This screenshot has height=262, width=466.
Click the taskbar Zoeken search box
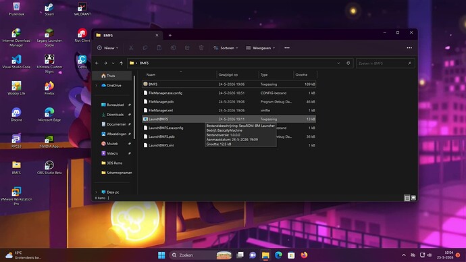click(201, 255)
